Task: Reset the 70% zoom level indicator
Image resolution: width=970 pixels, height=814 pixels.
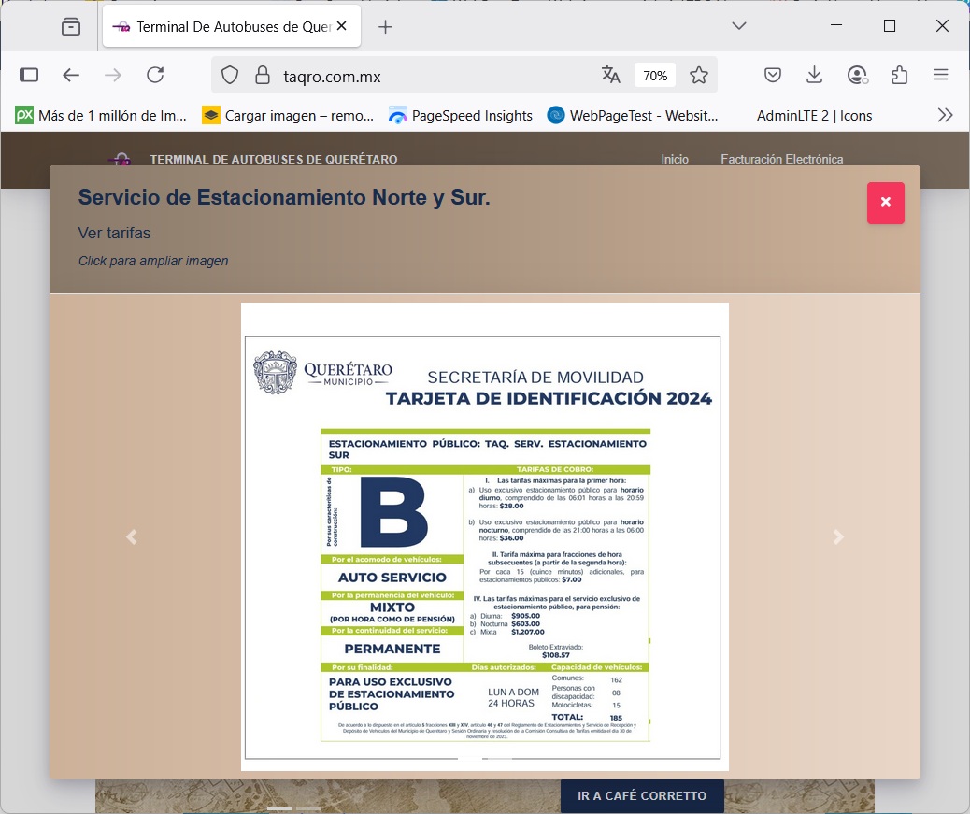Action: (x=654, y=75)
